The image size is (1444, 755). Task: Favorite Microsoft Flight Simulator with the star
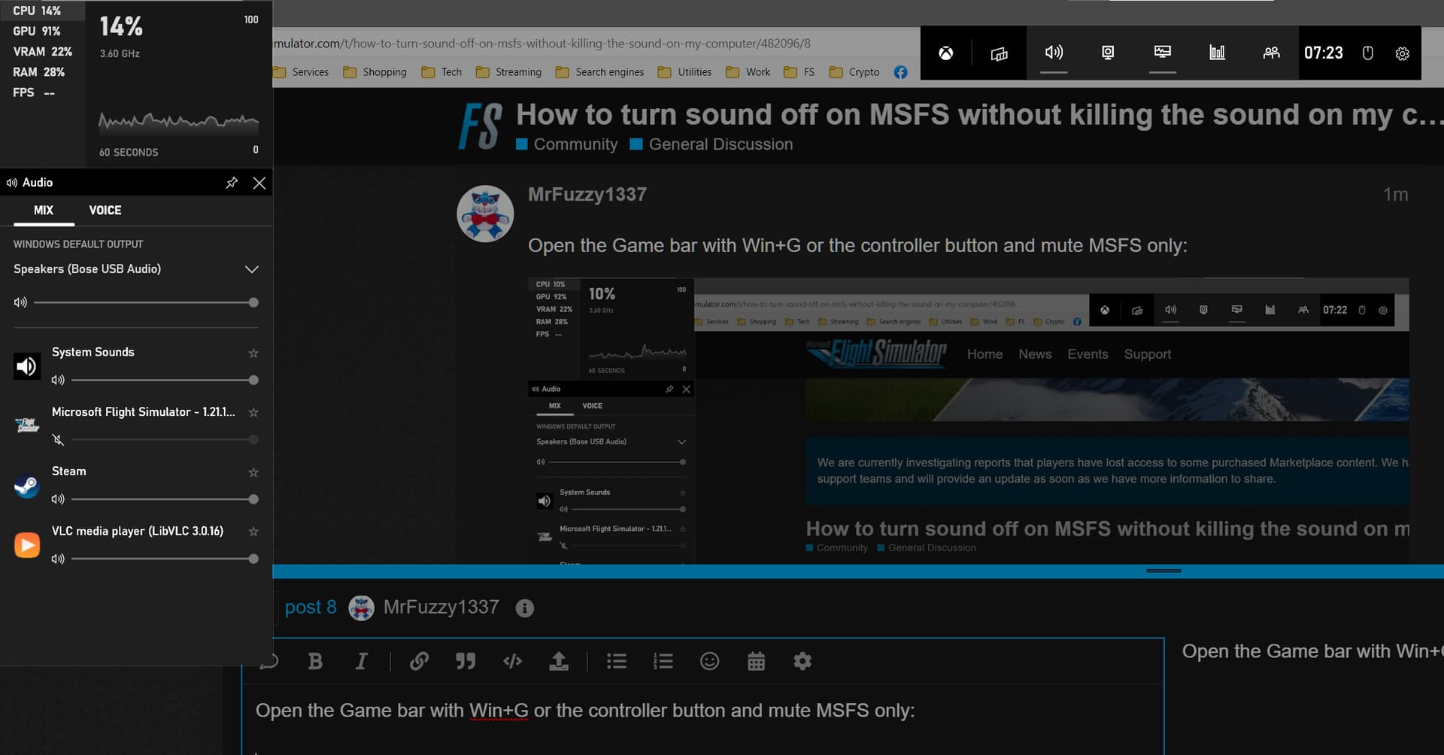coord(253,412)
